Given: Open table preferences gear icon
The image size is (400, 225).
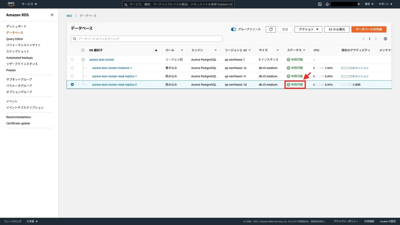Looking at the screenshot, I should [385, 39].
